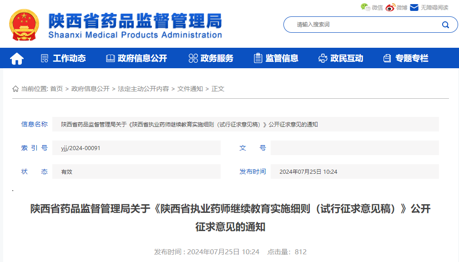Click the 无障碍阅读 accessibility icon

[x=414, y=7]
